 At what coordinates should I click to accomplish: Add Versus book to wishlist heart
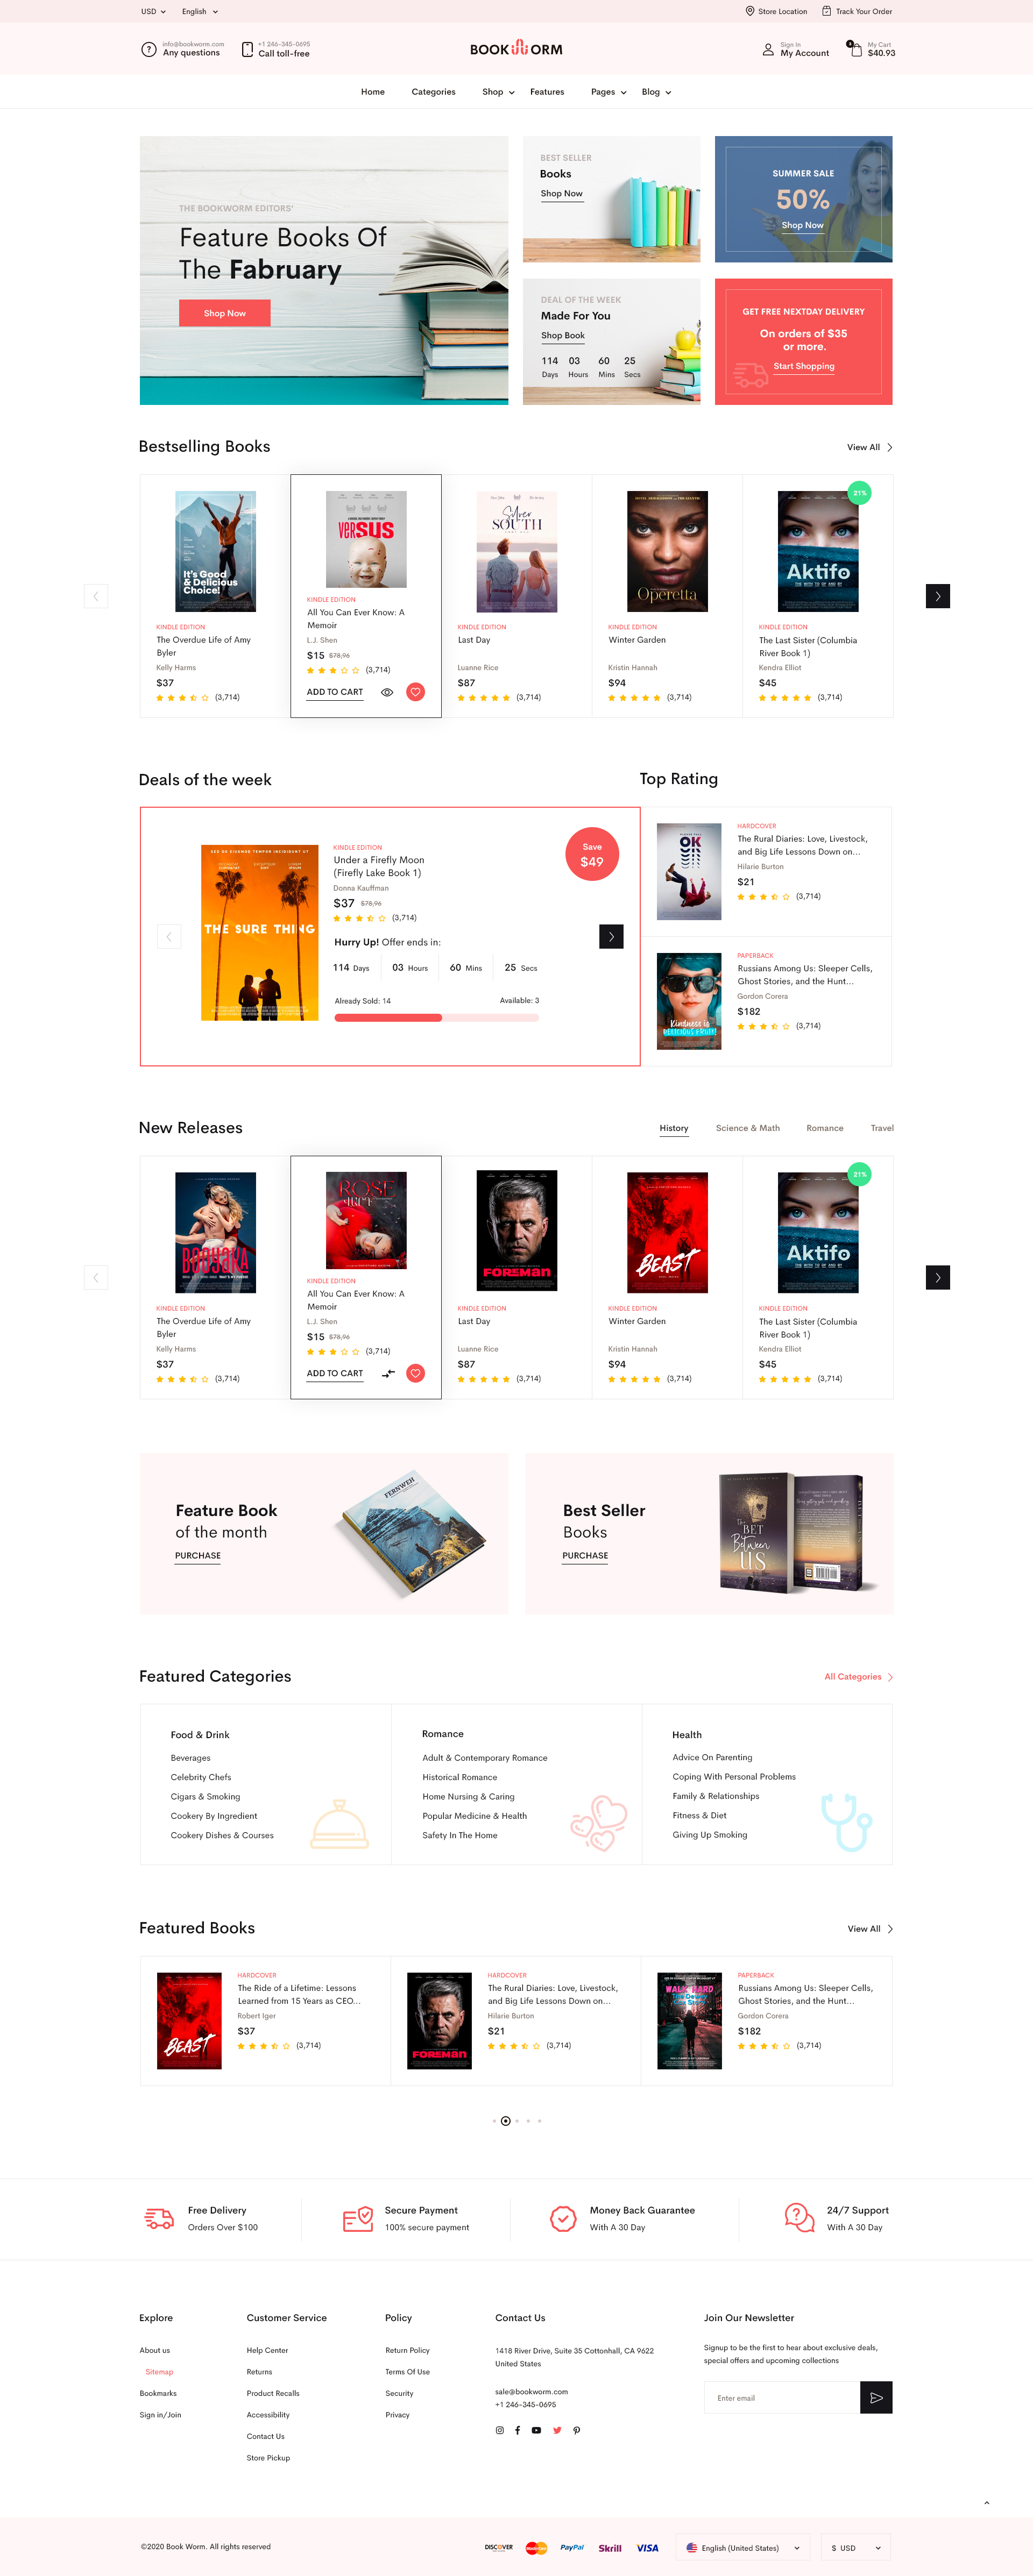point(415,692)
